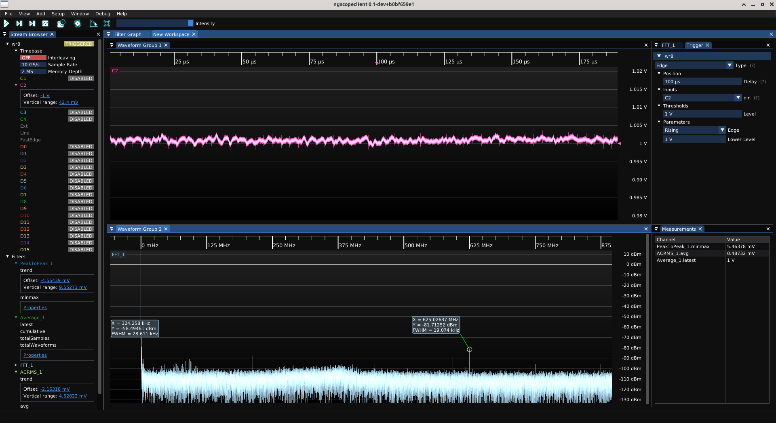This screenshot has width=776, height=423.
Task: Open the Add menu
Action: (x=41, y=14)
